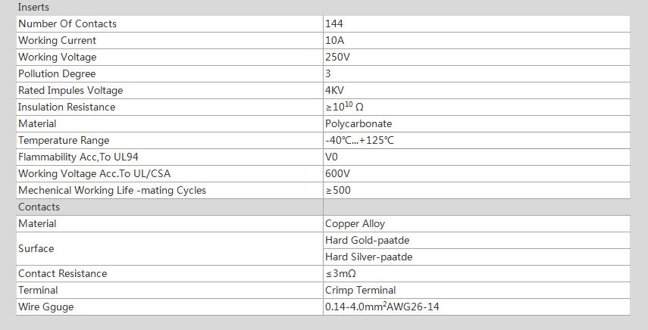
Task: Click the 4KV rated voltage value
Action: (x=336, y=91)
